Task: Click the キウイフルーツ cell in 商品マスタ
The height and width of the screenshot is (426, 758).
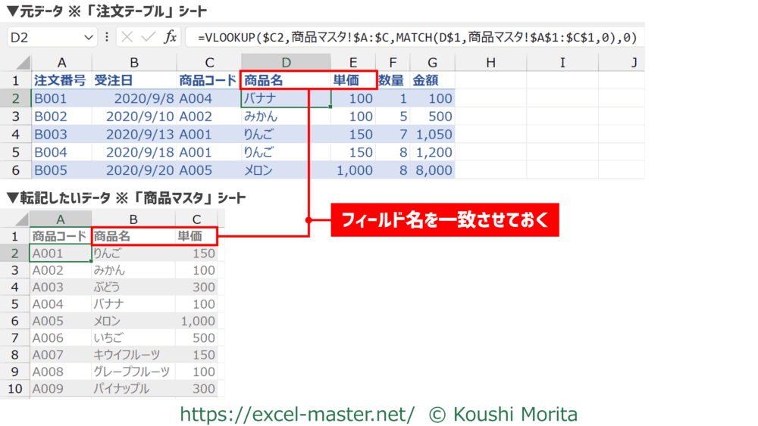Action: (x=133, y=355)
